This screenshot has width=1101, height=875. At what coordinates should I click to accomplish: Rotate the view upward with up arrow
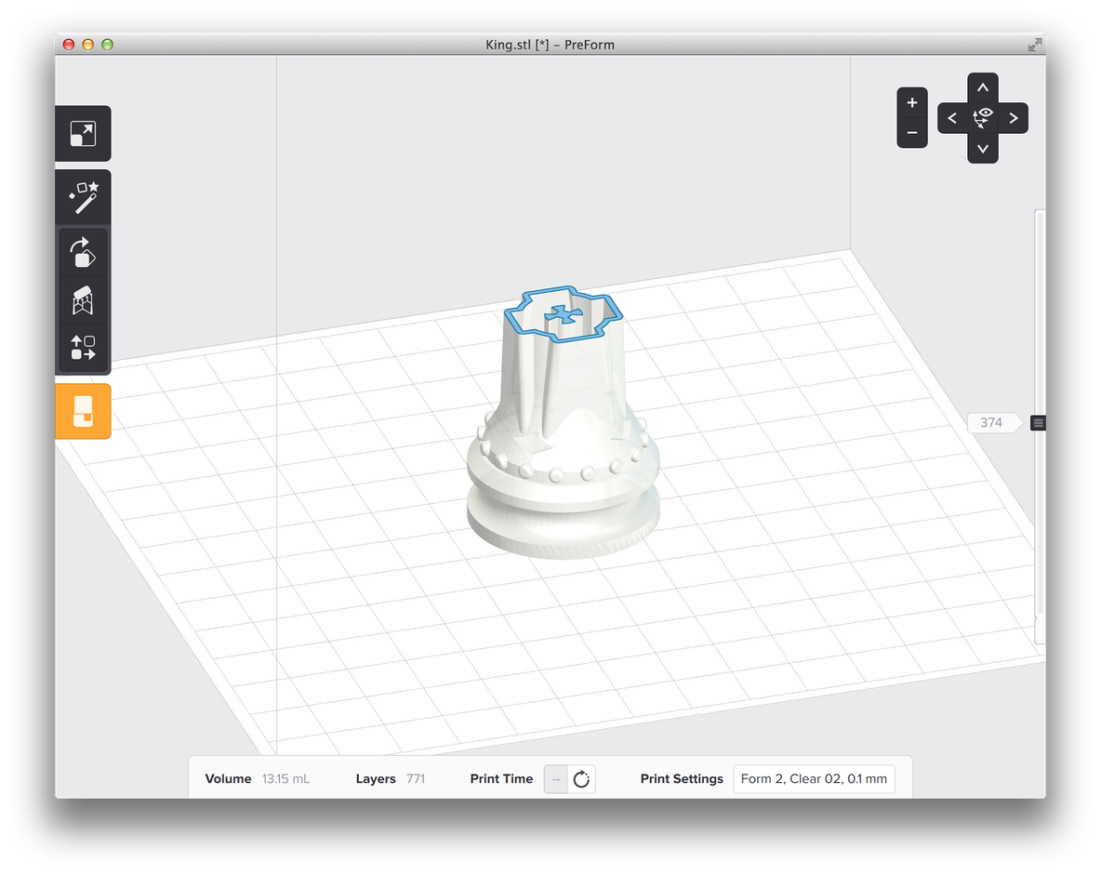pyautogui.click(x=982, y=88)
